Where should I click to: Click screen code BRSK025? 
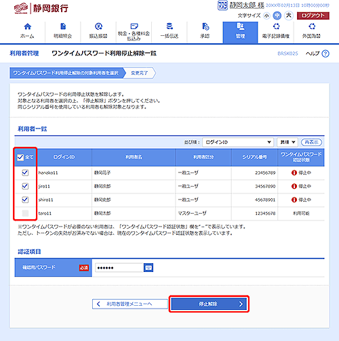tap(287, 53)
